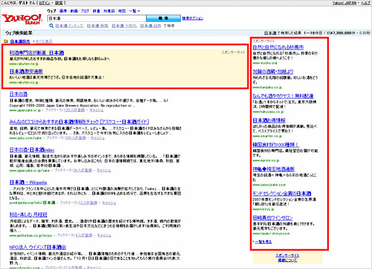
Task: Open sidebar ad 日本酒お得情報
Action: 269,120
